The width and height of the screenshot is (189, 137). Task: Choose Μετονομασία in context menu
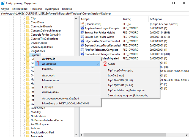[x=68, y=81]
